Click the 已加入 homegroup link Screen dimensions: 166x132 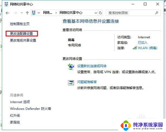click(x=143, y=43)
